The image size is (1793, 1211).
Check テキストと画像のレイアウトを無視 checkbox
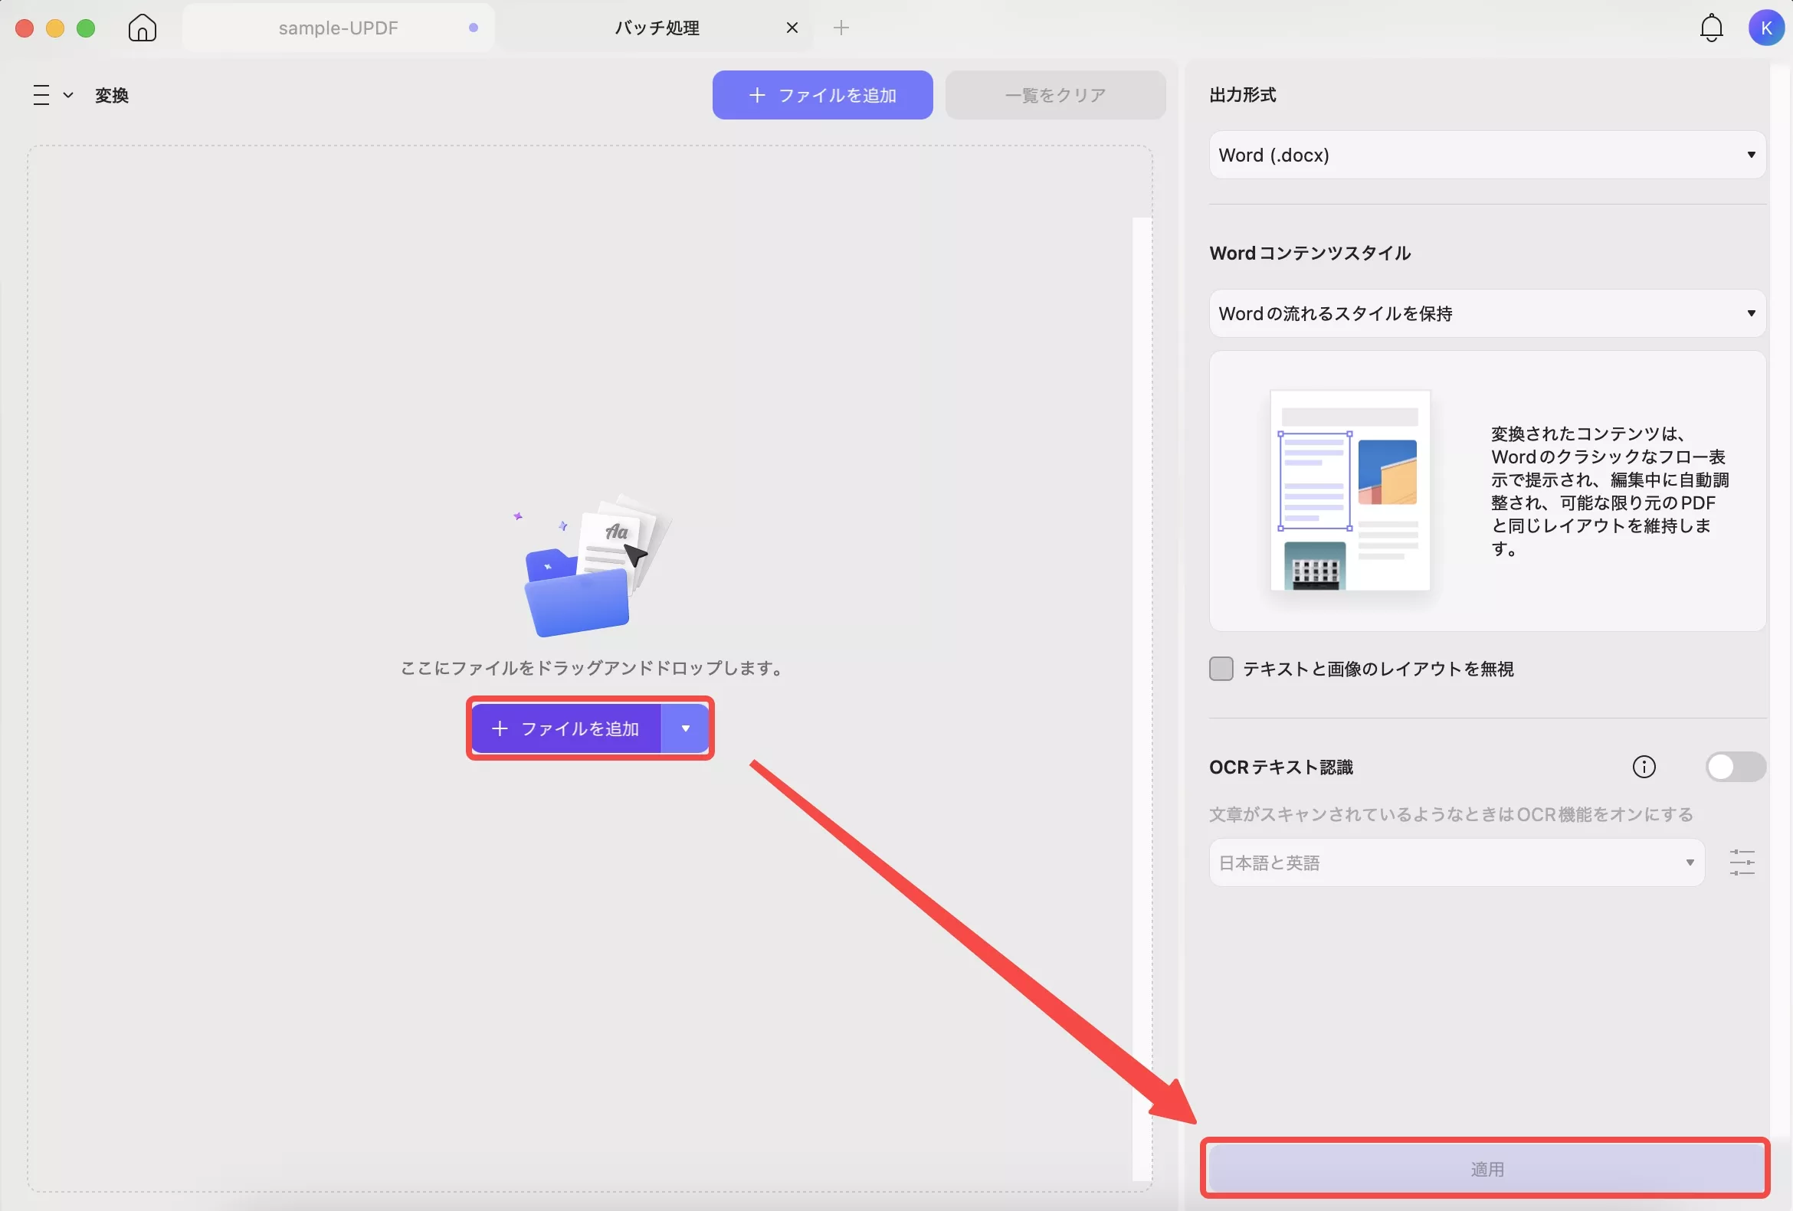(x=1221, y=669)
